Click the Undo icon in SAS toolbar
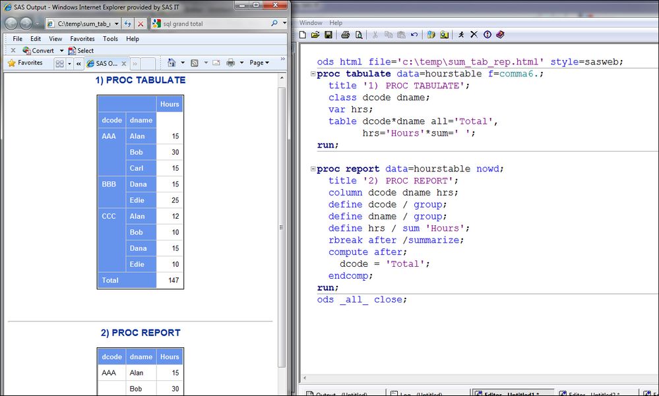The width and height of the screenshot is (659, 396). pos(414,35)
